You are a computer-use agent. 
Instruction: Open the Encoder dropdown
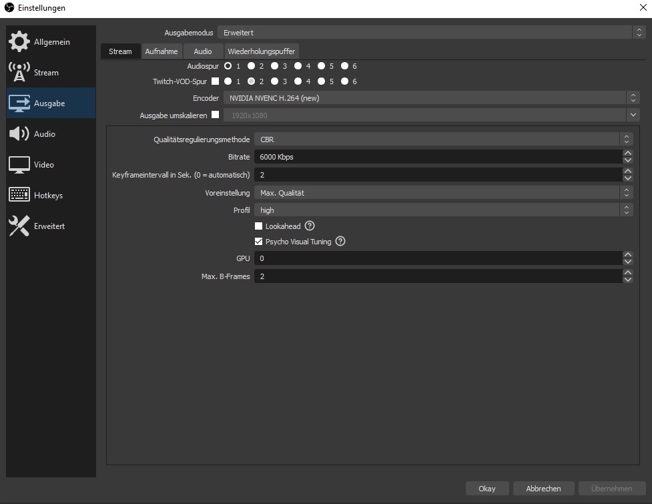[x=431, y=98]
